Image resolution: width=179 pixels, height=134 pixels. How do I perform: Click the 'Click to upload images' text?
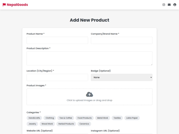coord(89,100)
